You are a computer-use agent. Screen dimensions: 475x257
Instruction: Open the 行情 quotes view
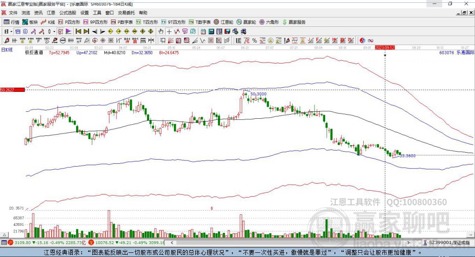point(11,22)
